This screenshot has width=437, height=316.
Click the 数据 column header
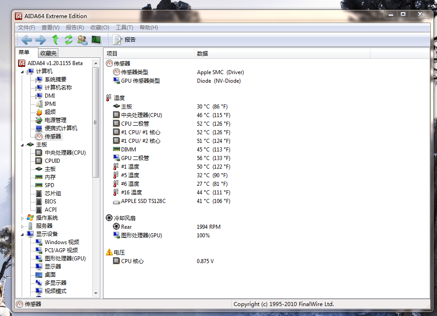(x=282, y=53)
